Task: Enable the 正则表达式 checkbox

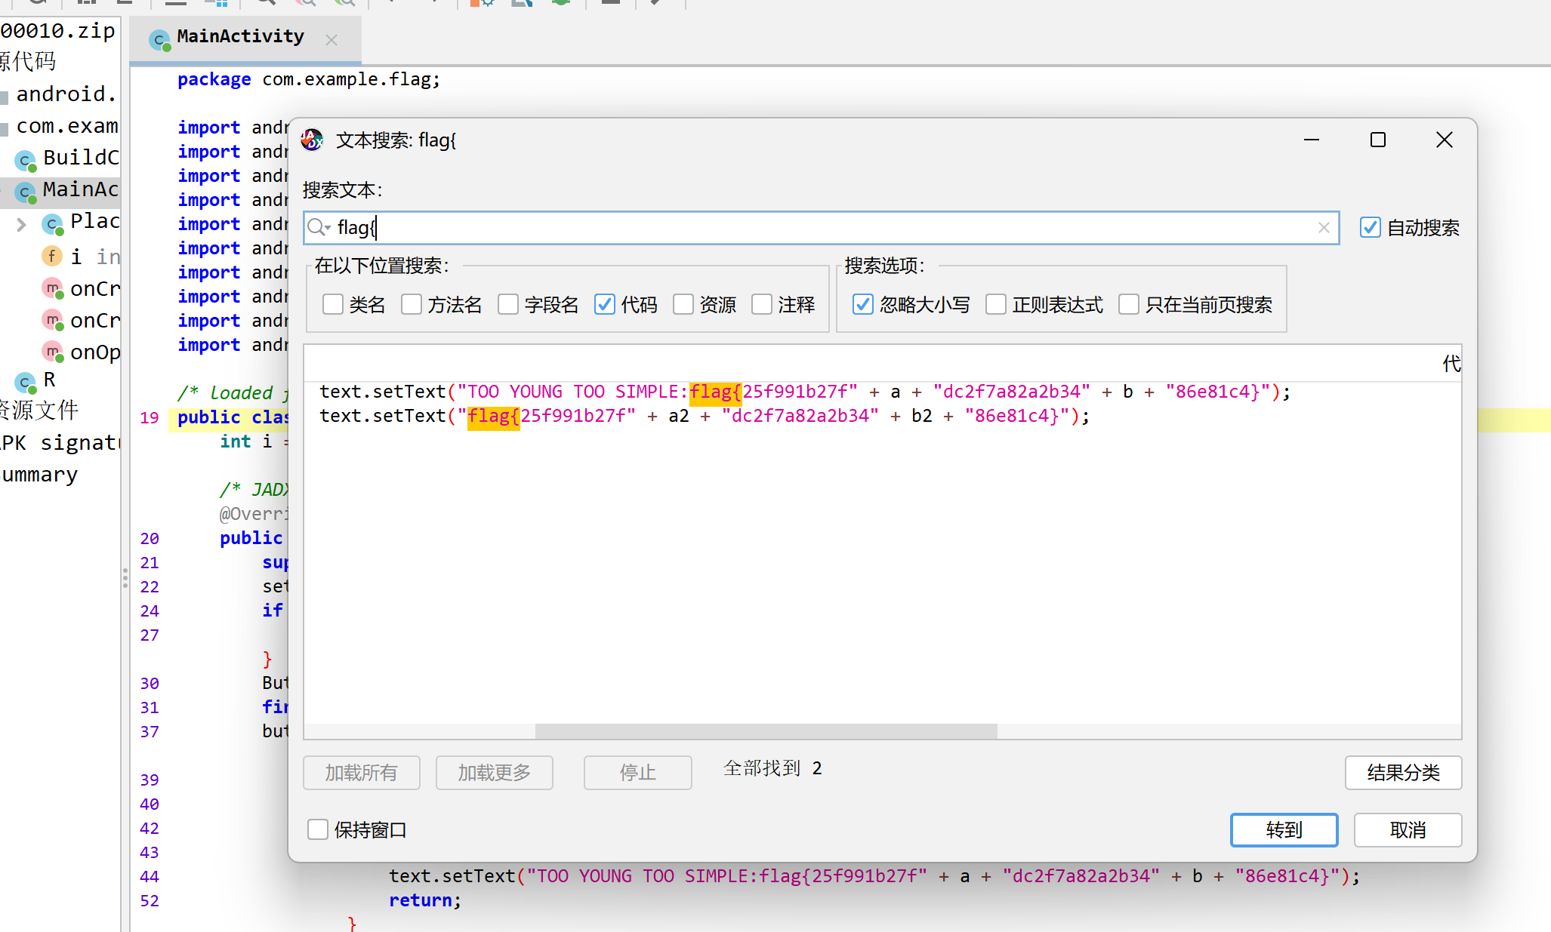Action: tap(996, 304)
